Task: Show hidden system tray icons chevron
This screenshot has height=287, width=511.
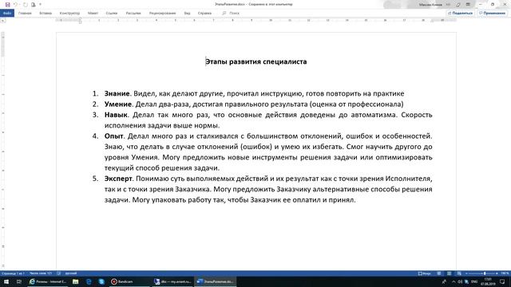Action: click(x=454, y=281)
